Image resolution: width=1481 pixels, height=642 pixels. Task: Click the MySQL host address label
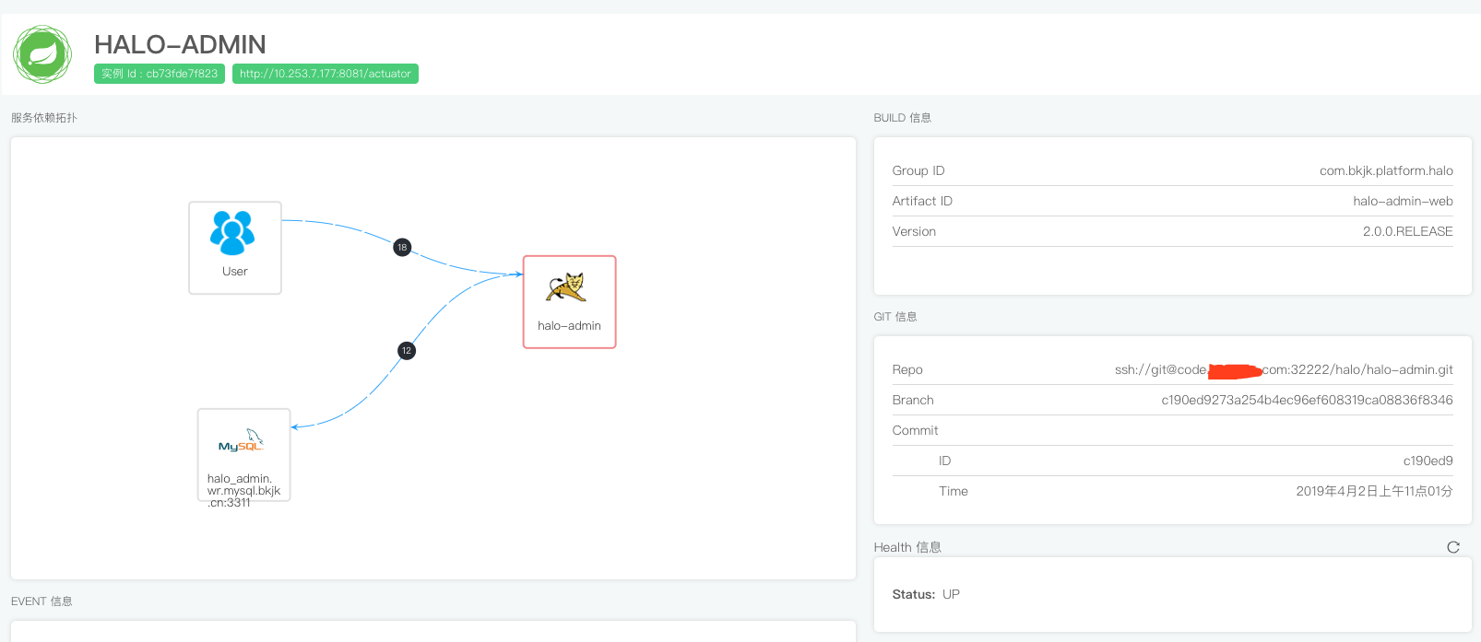click(243, 491)
